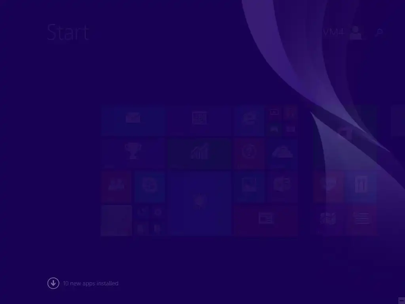The image size is (405, 304).
Task: Open the small Music tile
Action: coord(290,112)
